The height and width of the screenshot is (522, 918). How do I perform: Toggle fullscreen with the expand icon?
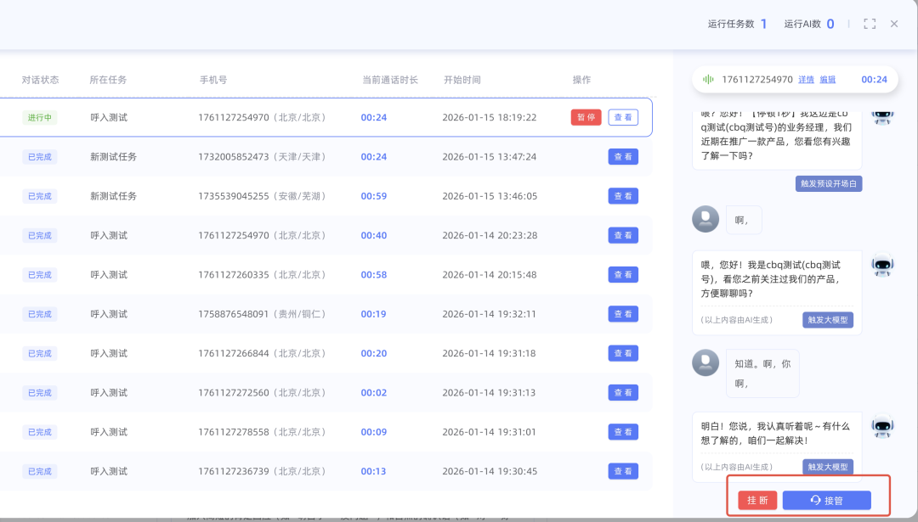pos(870,24)
